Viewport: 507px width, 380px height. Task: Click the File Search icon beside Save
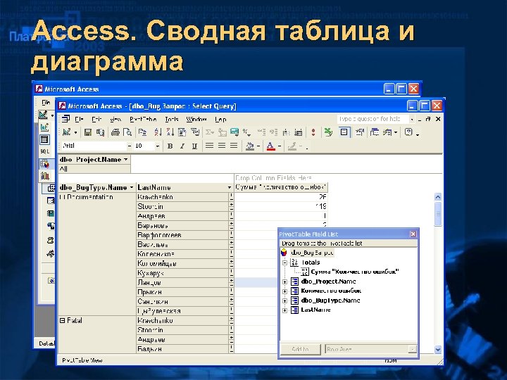click(100, 132)
